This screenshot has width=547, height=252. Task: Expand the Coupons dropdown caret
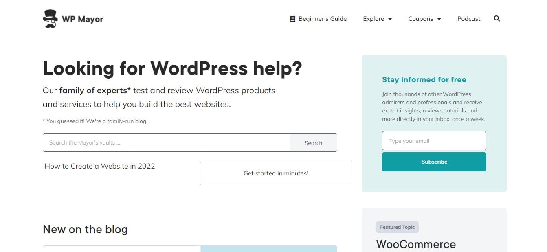[439, 19]
